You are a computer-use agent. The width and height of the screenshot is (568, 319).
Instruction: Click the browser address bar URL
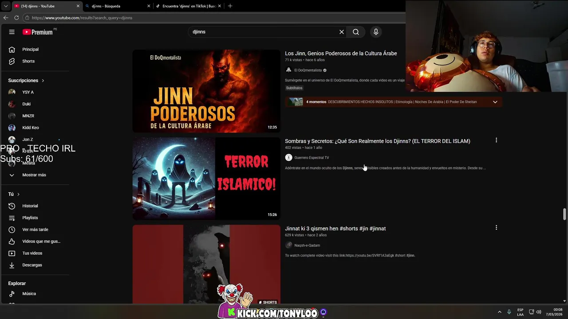tap(82, 18)
